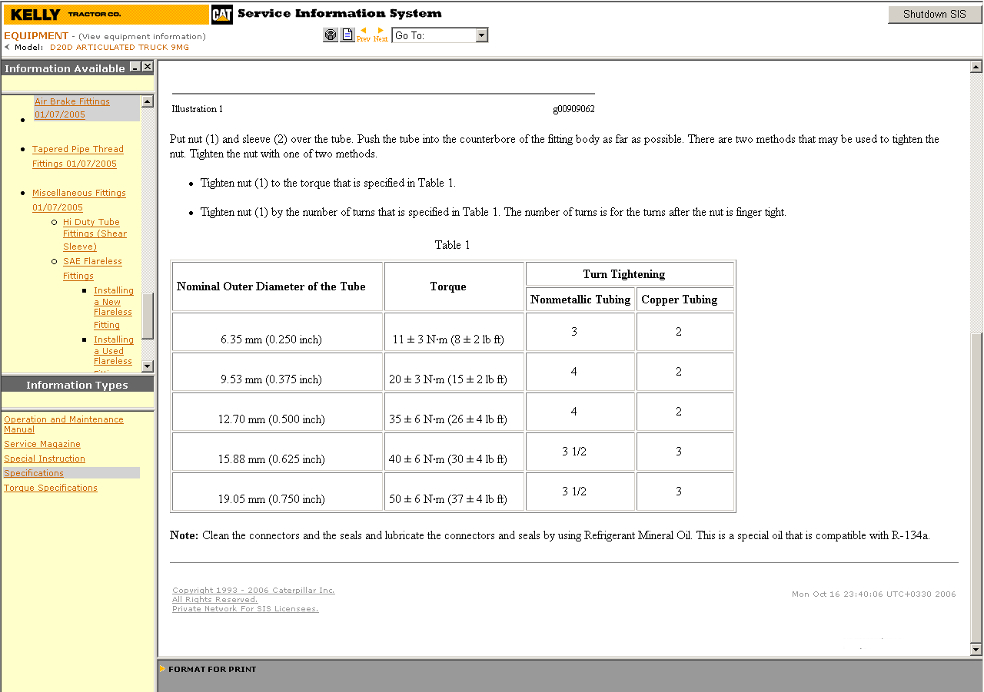The height and width of the screenshot is (692, 984).
Task: Click the main content scrollbar up arrow
Action: click(x=976, y=68)
